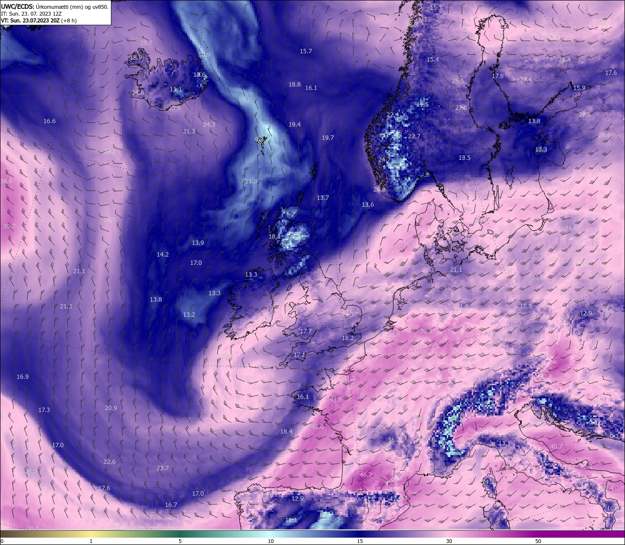Click the 24.6 value over the Baltic states
625x545 pixels.
click(571, 228)
